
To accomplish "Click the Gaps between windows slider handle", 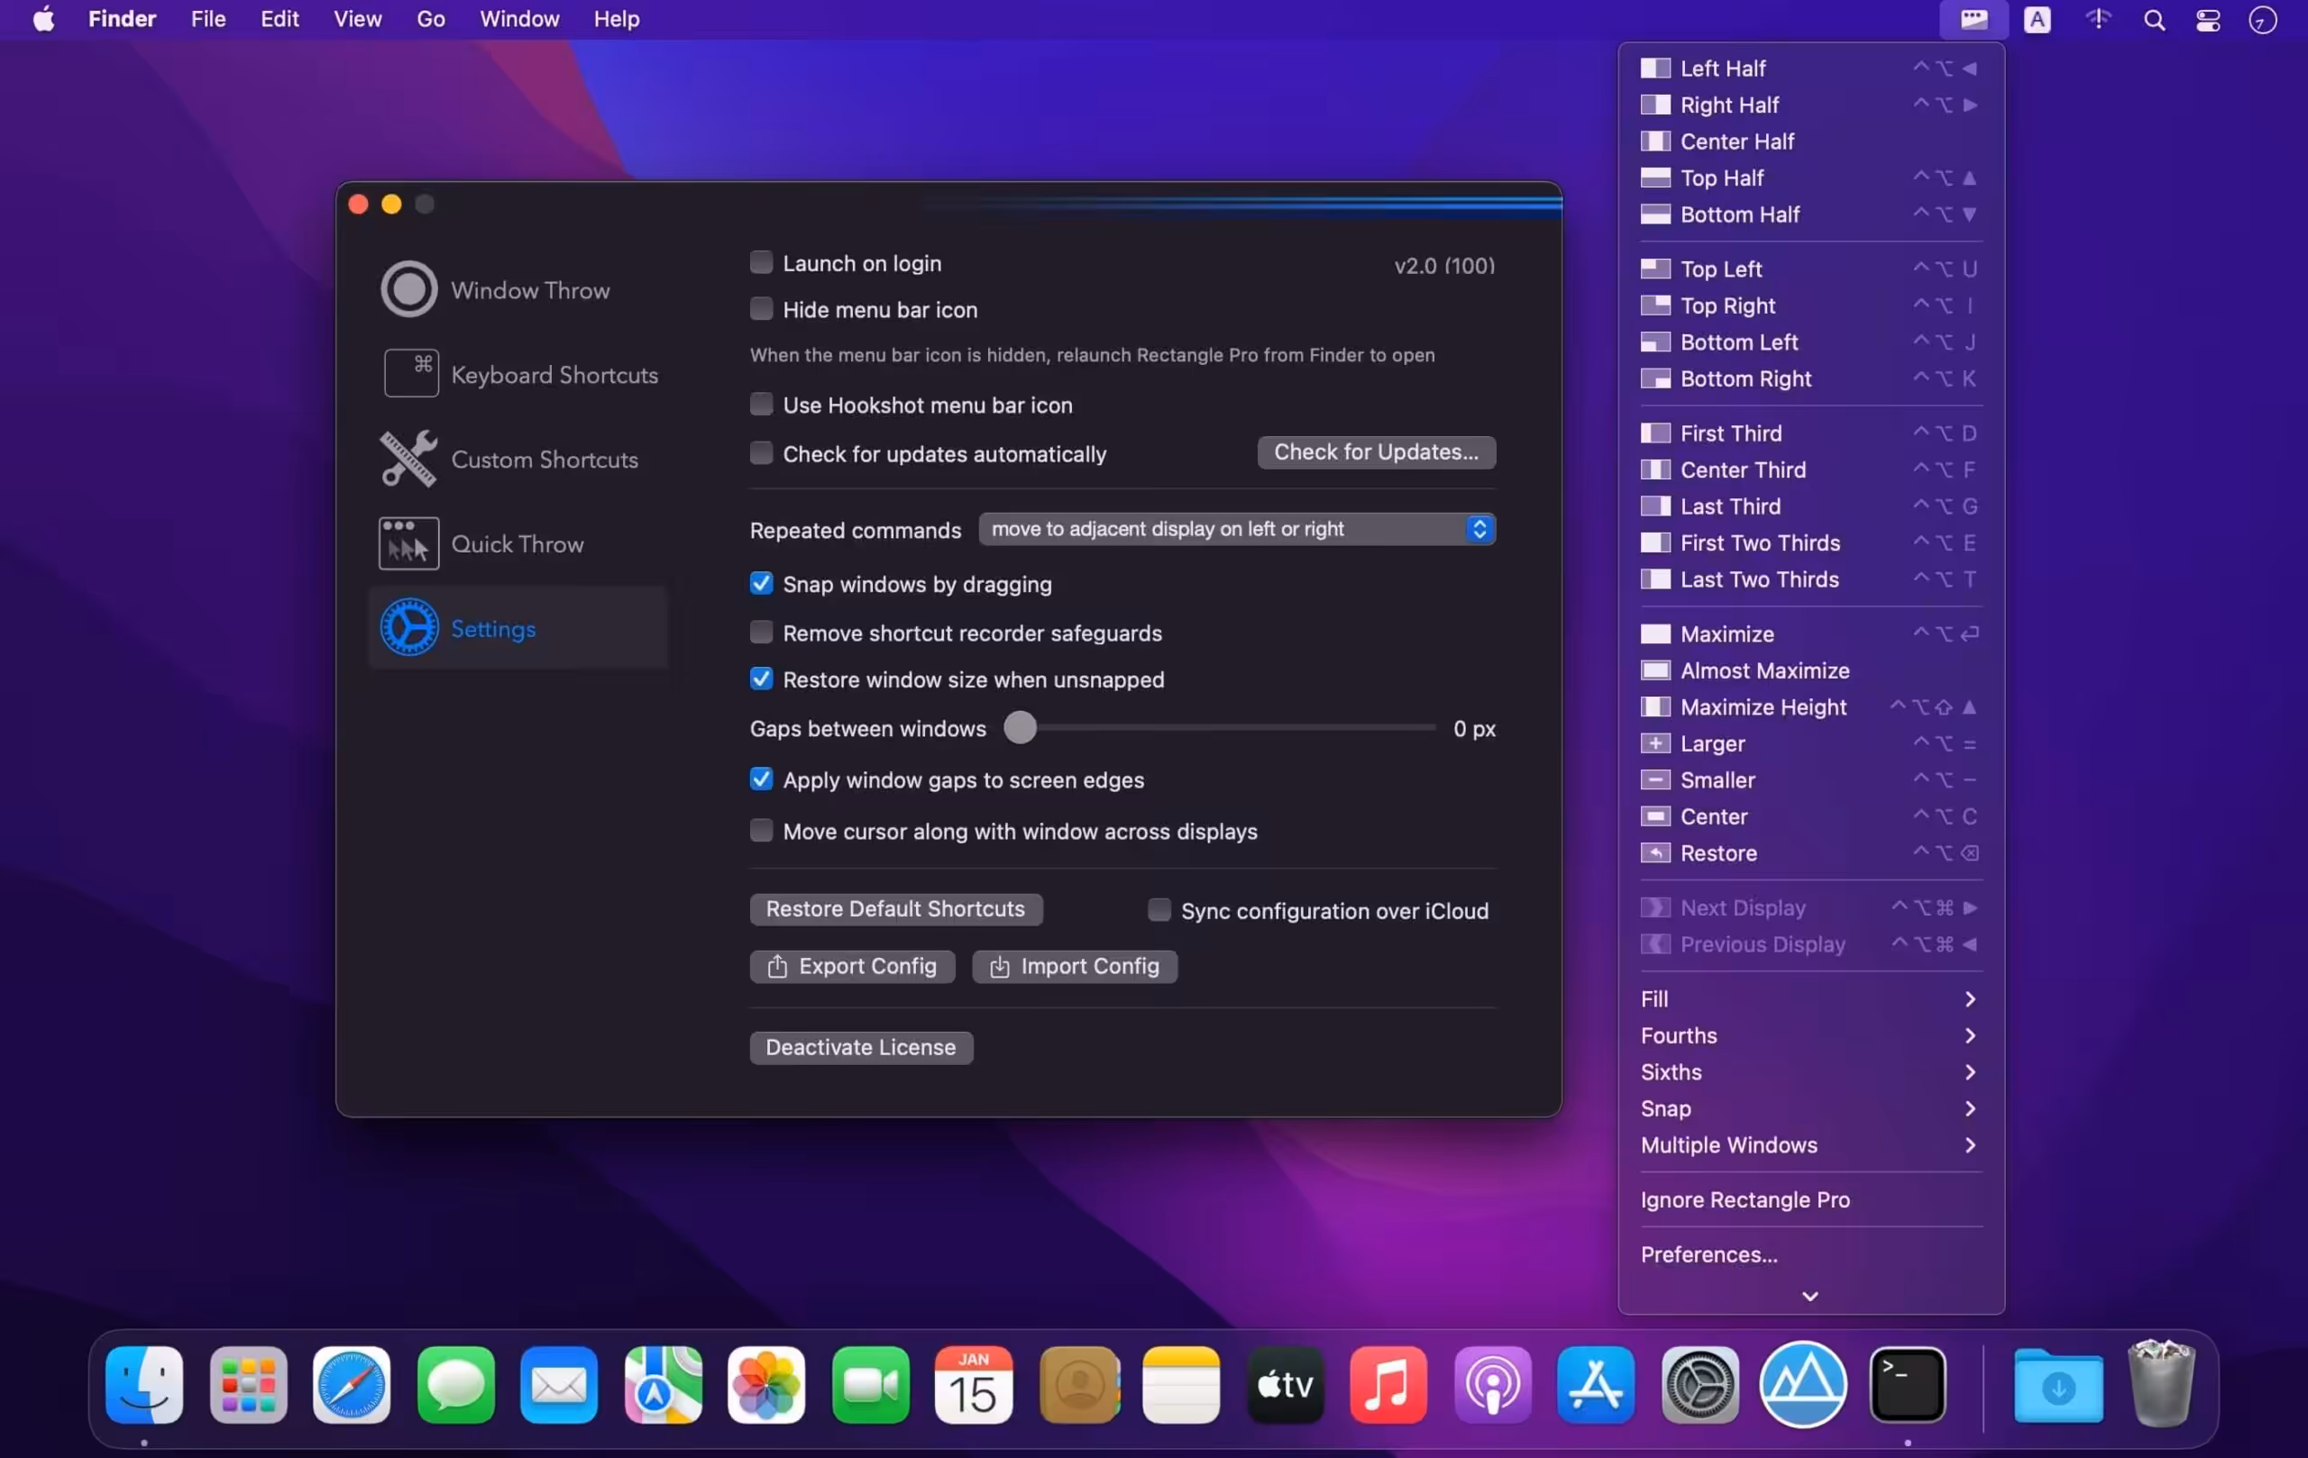I will click(x=1020, y=728).
